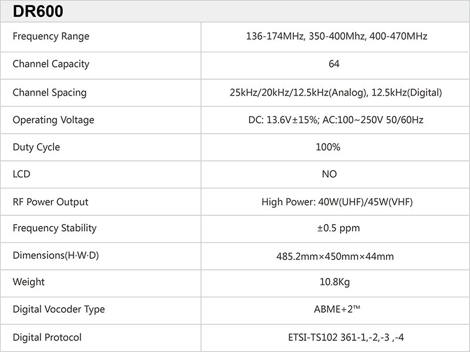Viewport: 470px width, 352px height.
Task: Select the Duty Cycle label
Action: (x=36, y=147)
